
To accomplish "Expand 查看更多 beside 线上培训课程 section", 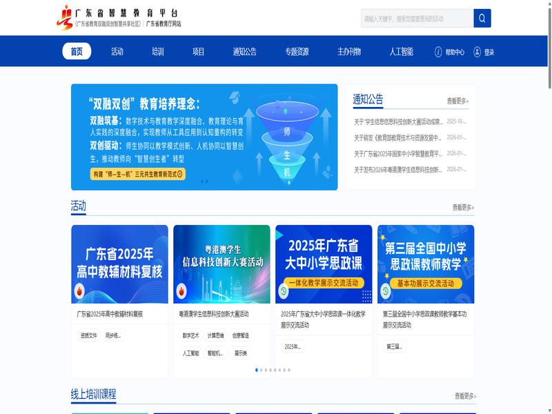I will click(x=465, y=396).
